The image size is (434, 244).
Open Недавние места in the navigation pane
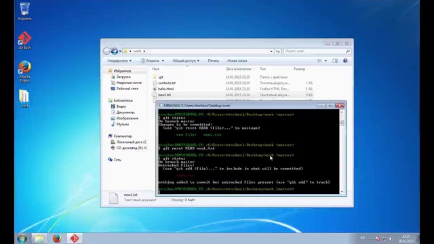coord(129,83)
